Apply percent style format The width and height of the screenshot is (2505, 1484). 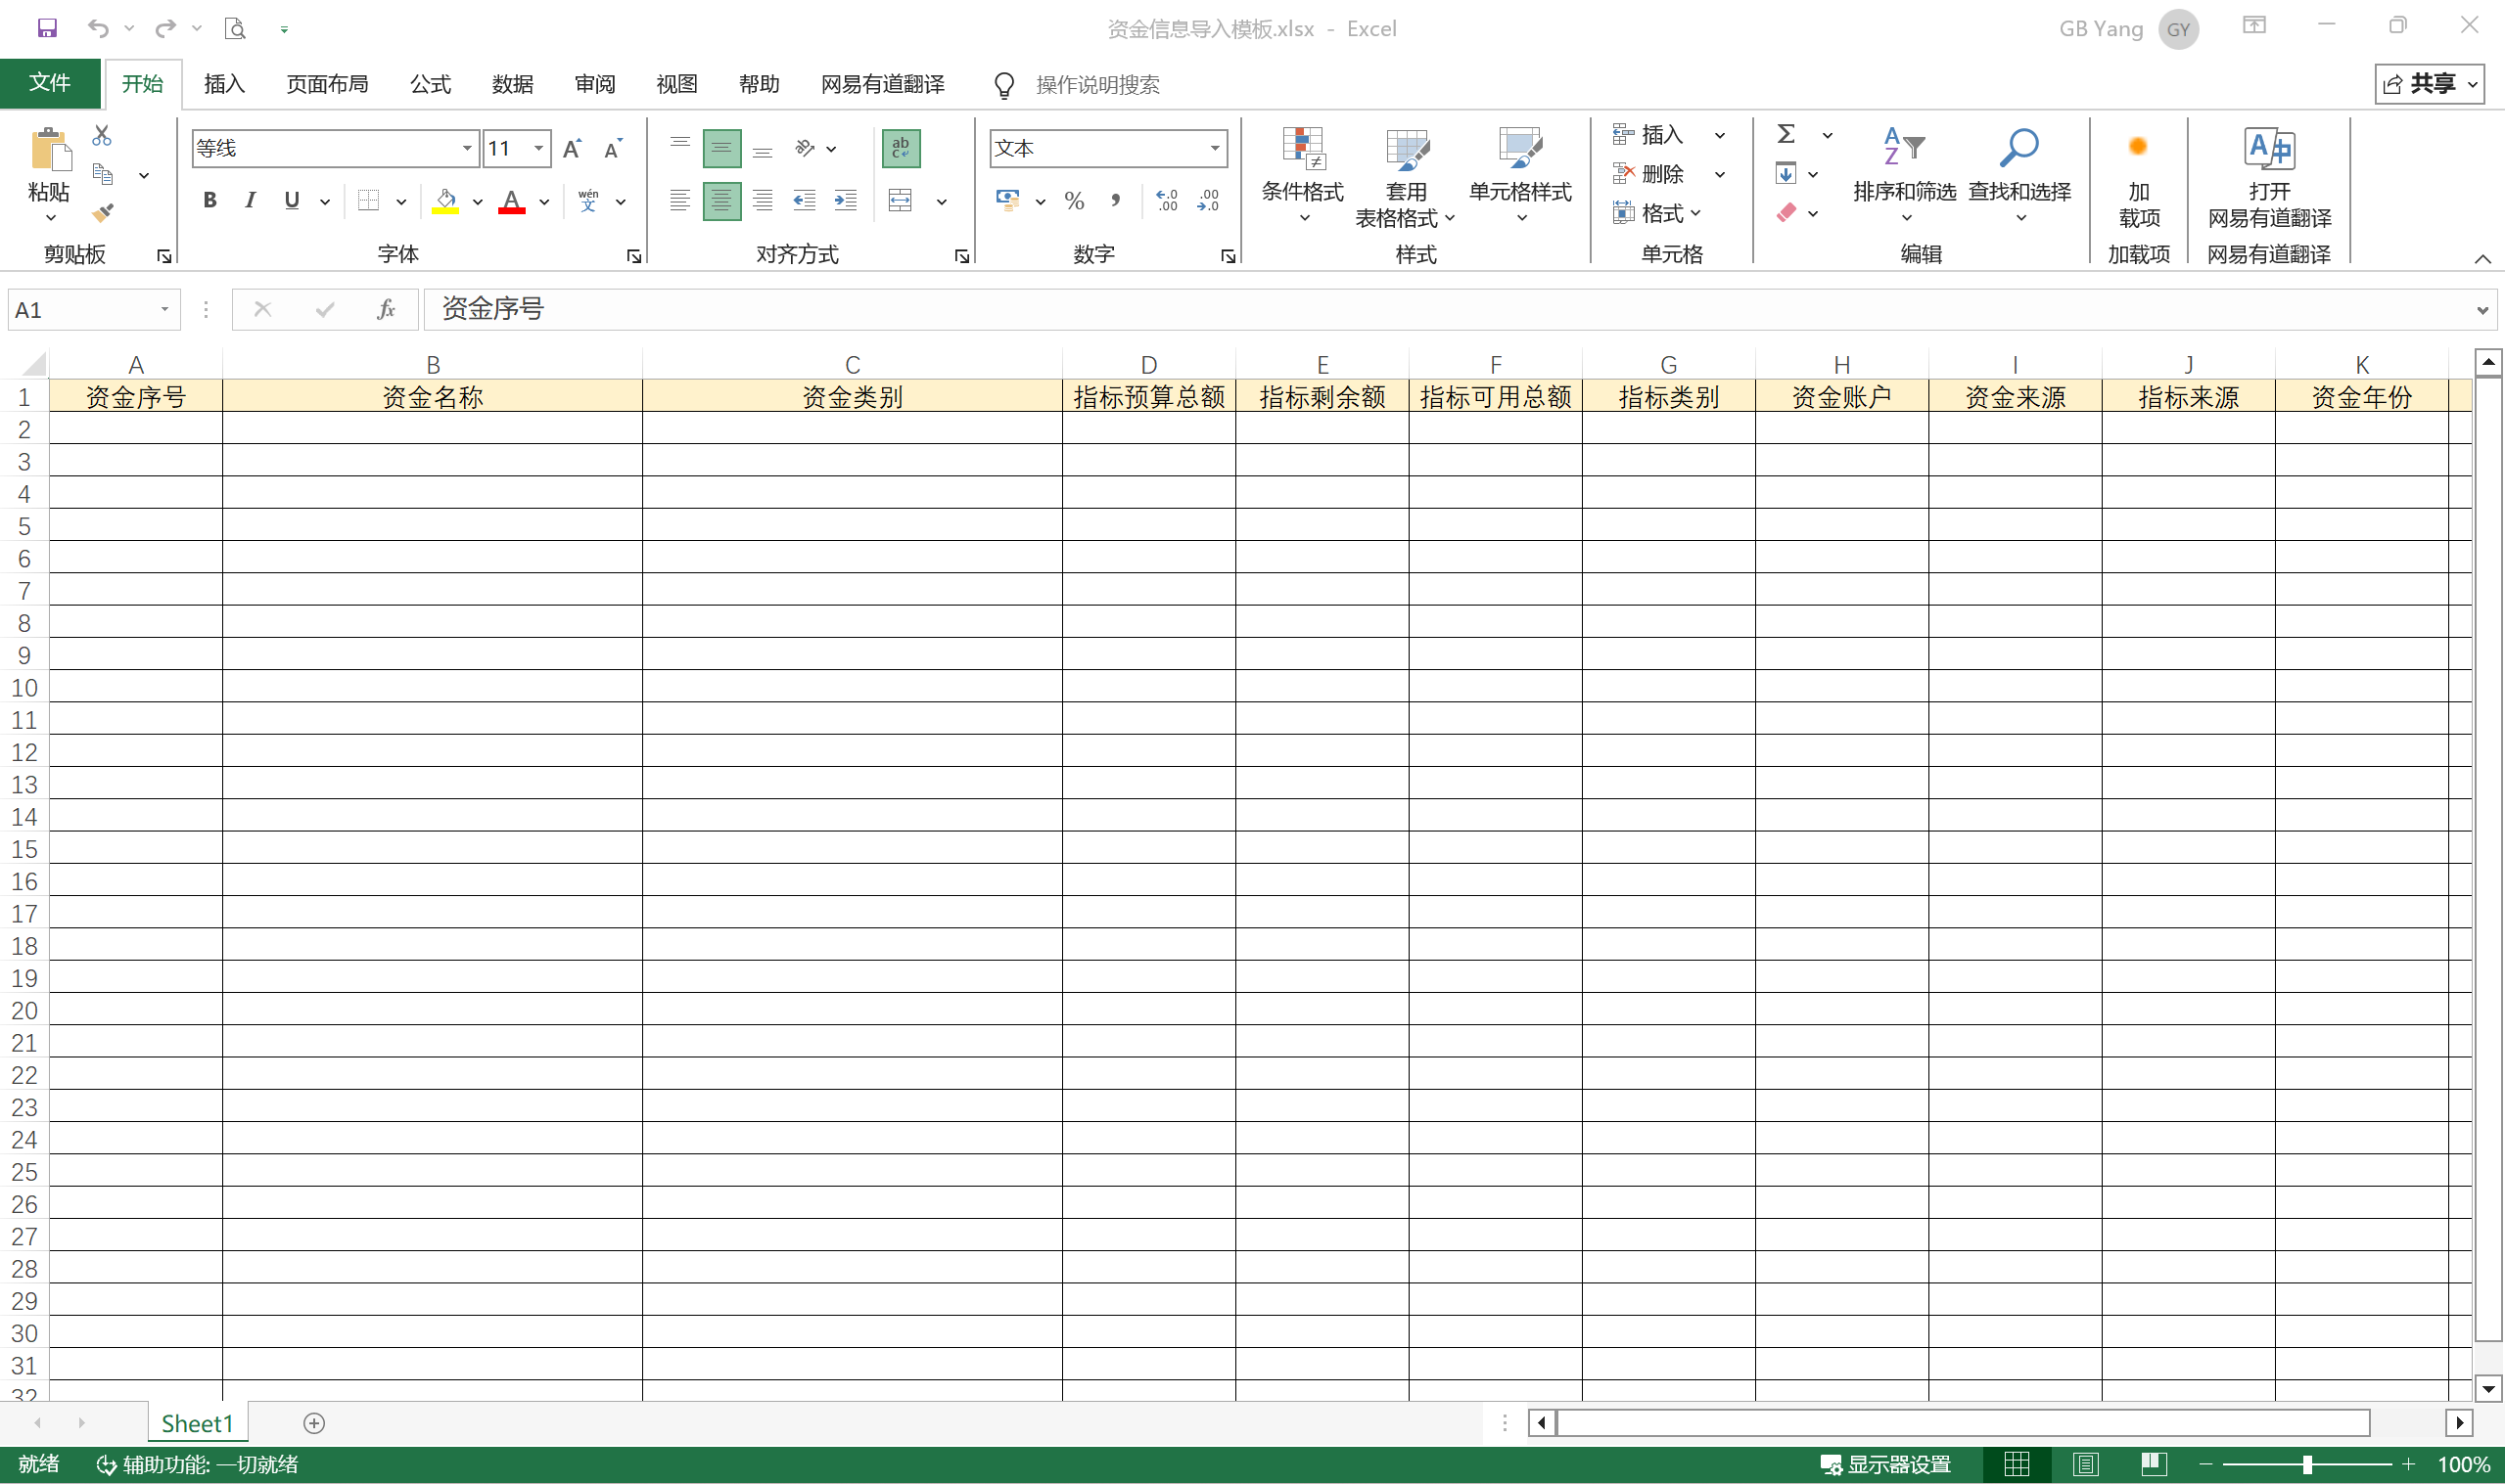point(1075,200)
